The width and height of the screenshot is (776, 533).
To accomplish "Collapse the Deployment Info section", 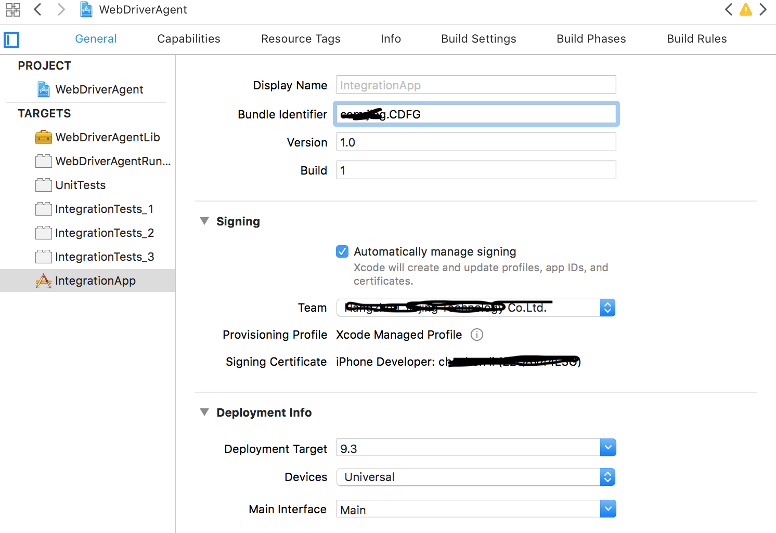I will pyautogui.click(x=204, y=412).
